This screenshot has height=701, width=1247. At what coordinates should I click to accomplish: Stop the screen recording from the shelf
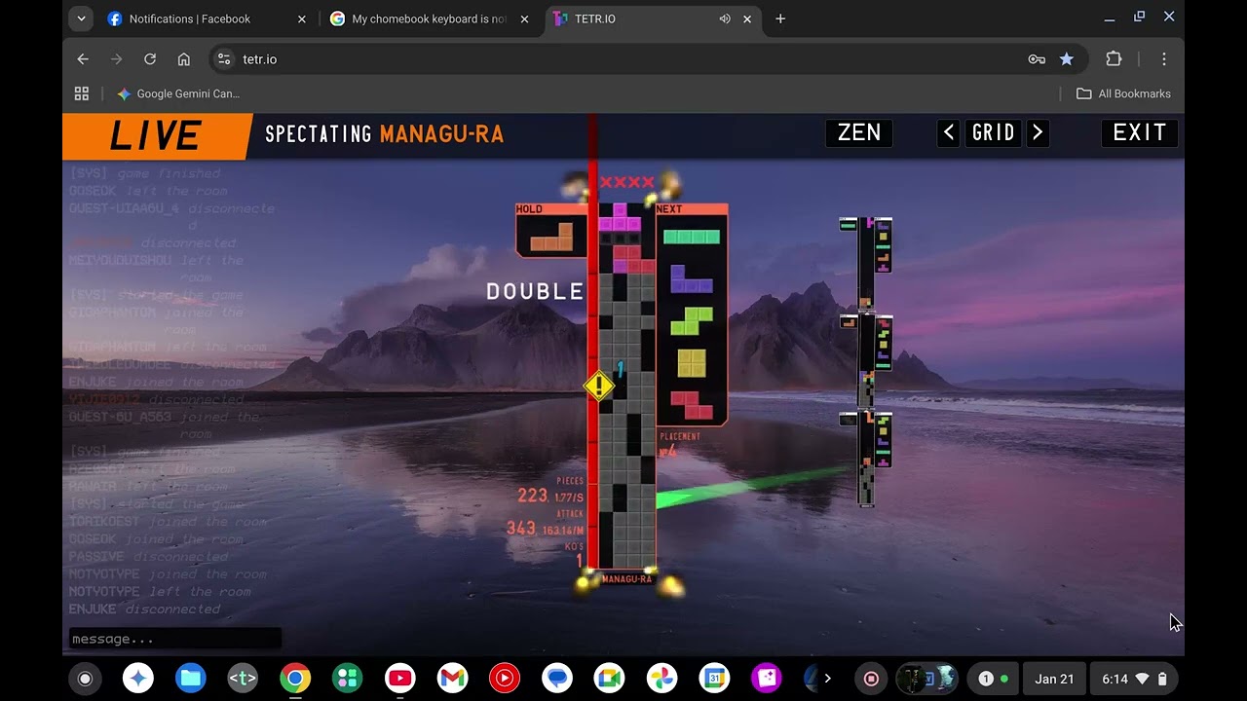[872, 679]
